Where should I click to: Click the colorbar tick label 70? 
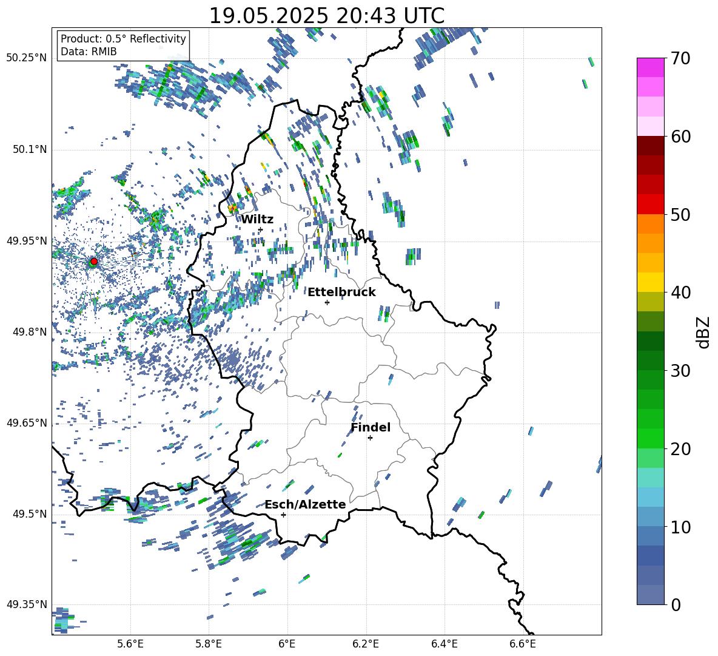point(680,59)
